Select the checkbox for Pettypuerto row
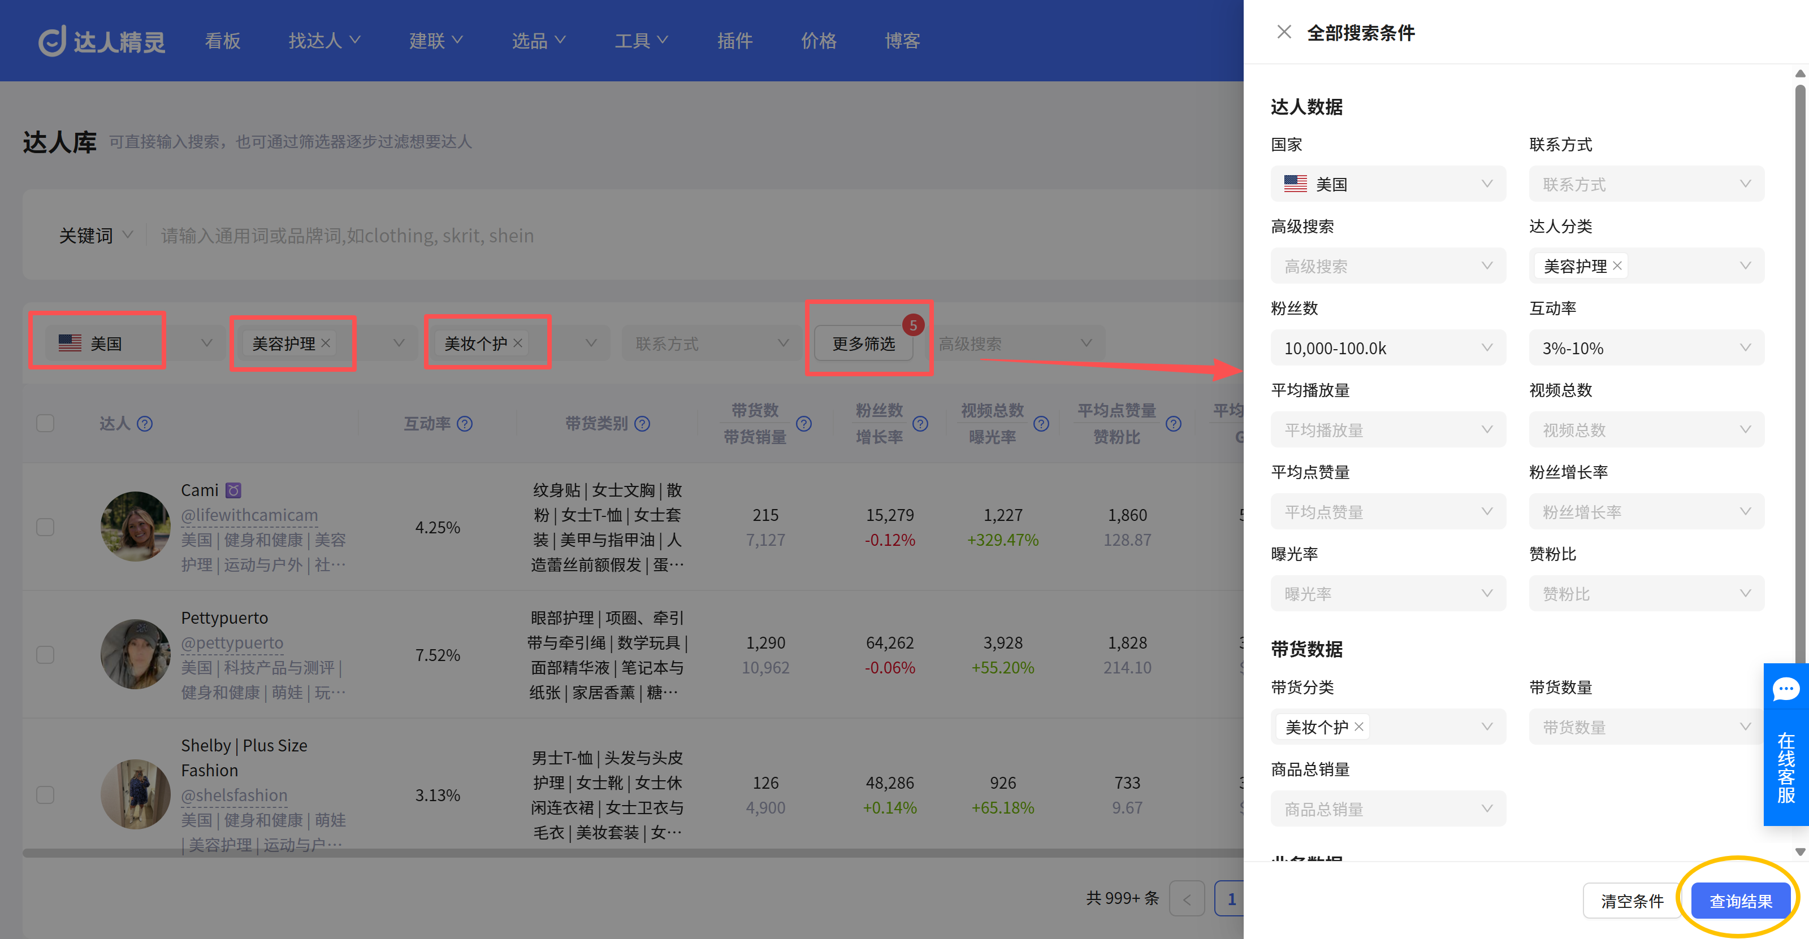The image size is (1809, 939). 46,655
